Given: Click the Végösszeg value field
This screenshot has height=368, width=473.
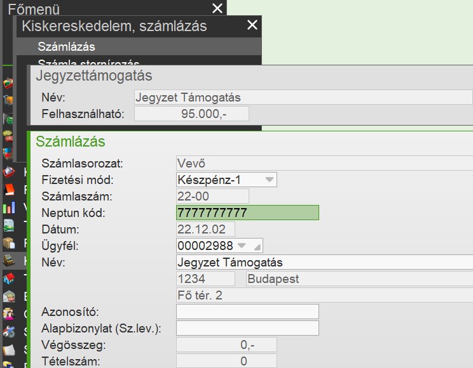Looking at the screenshot, I should coord(226,345).
